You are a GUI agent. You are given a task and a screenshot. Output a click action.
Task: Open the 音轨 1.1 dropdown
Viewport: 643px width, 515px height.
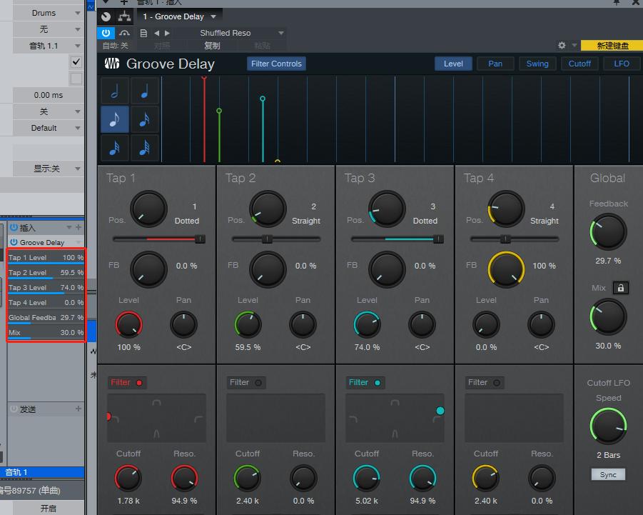[48, 46]
